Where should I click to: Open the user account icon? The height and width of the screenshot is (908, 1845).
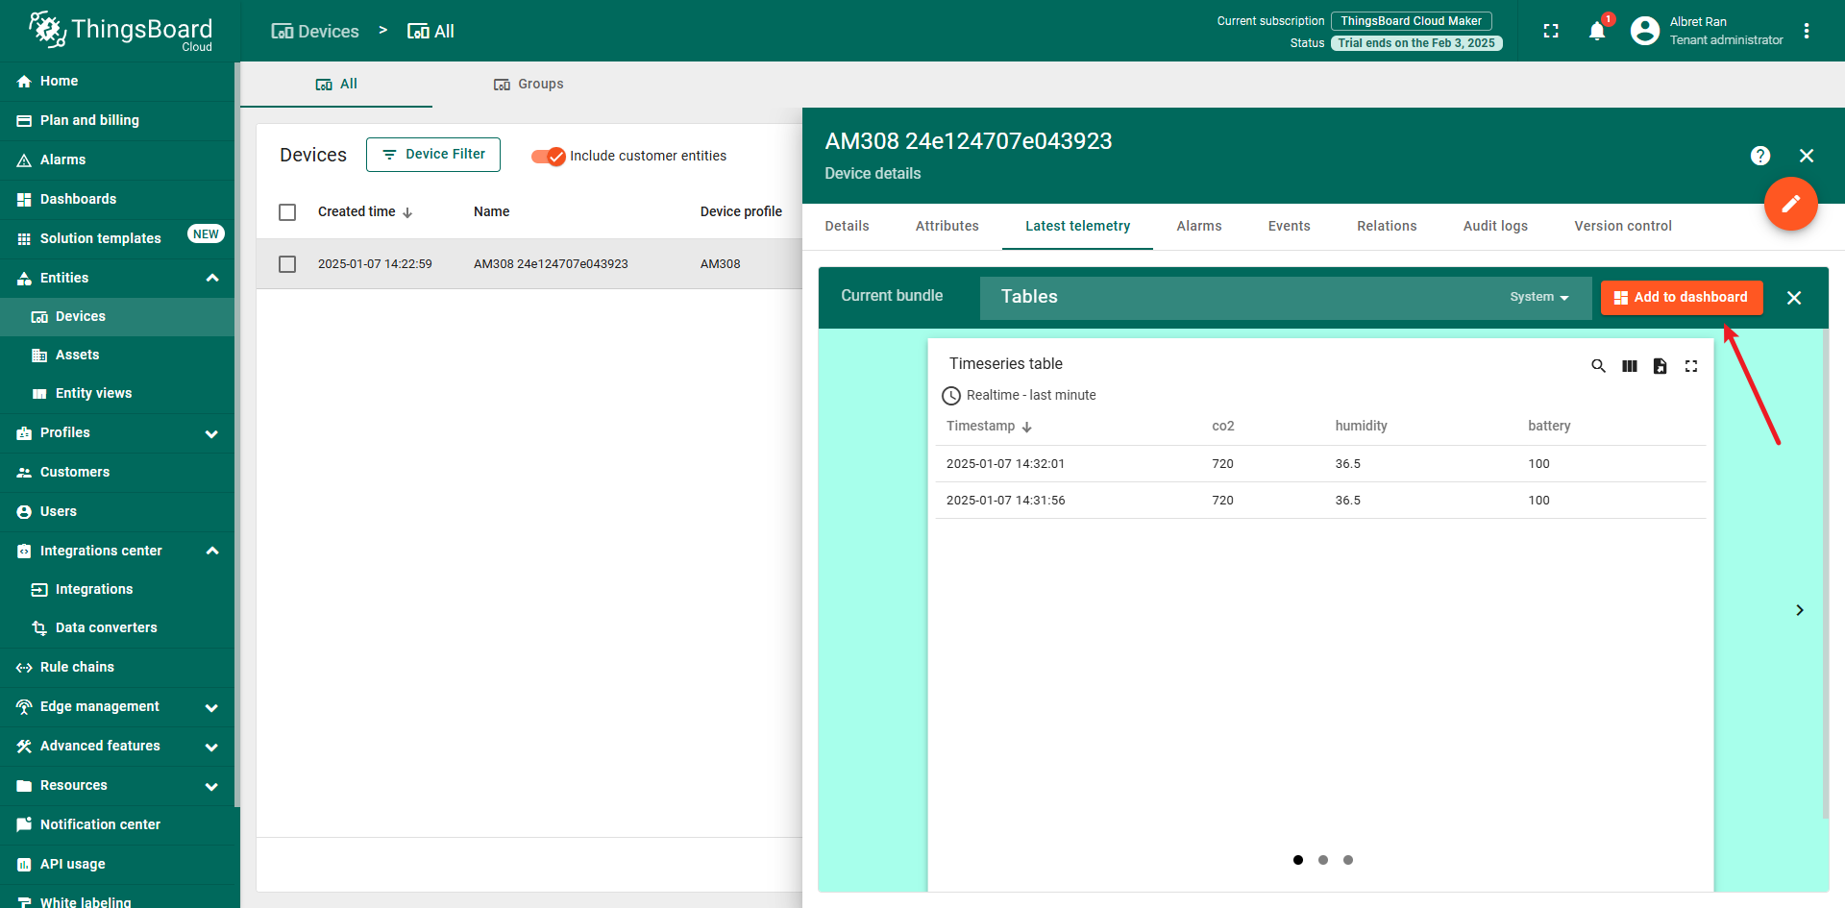tap(1645, 31)
